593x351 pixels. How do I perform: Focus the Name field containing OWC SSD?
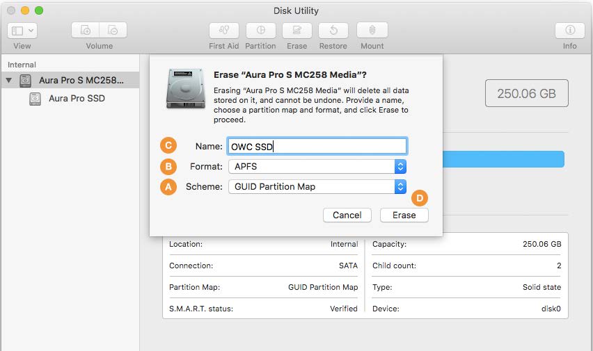point(317,146)
